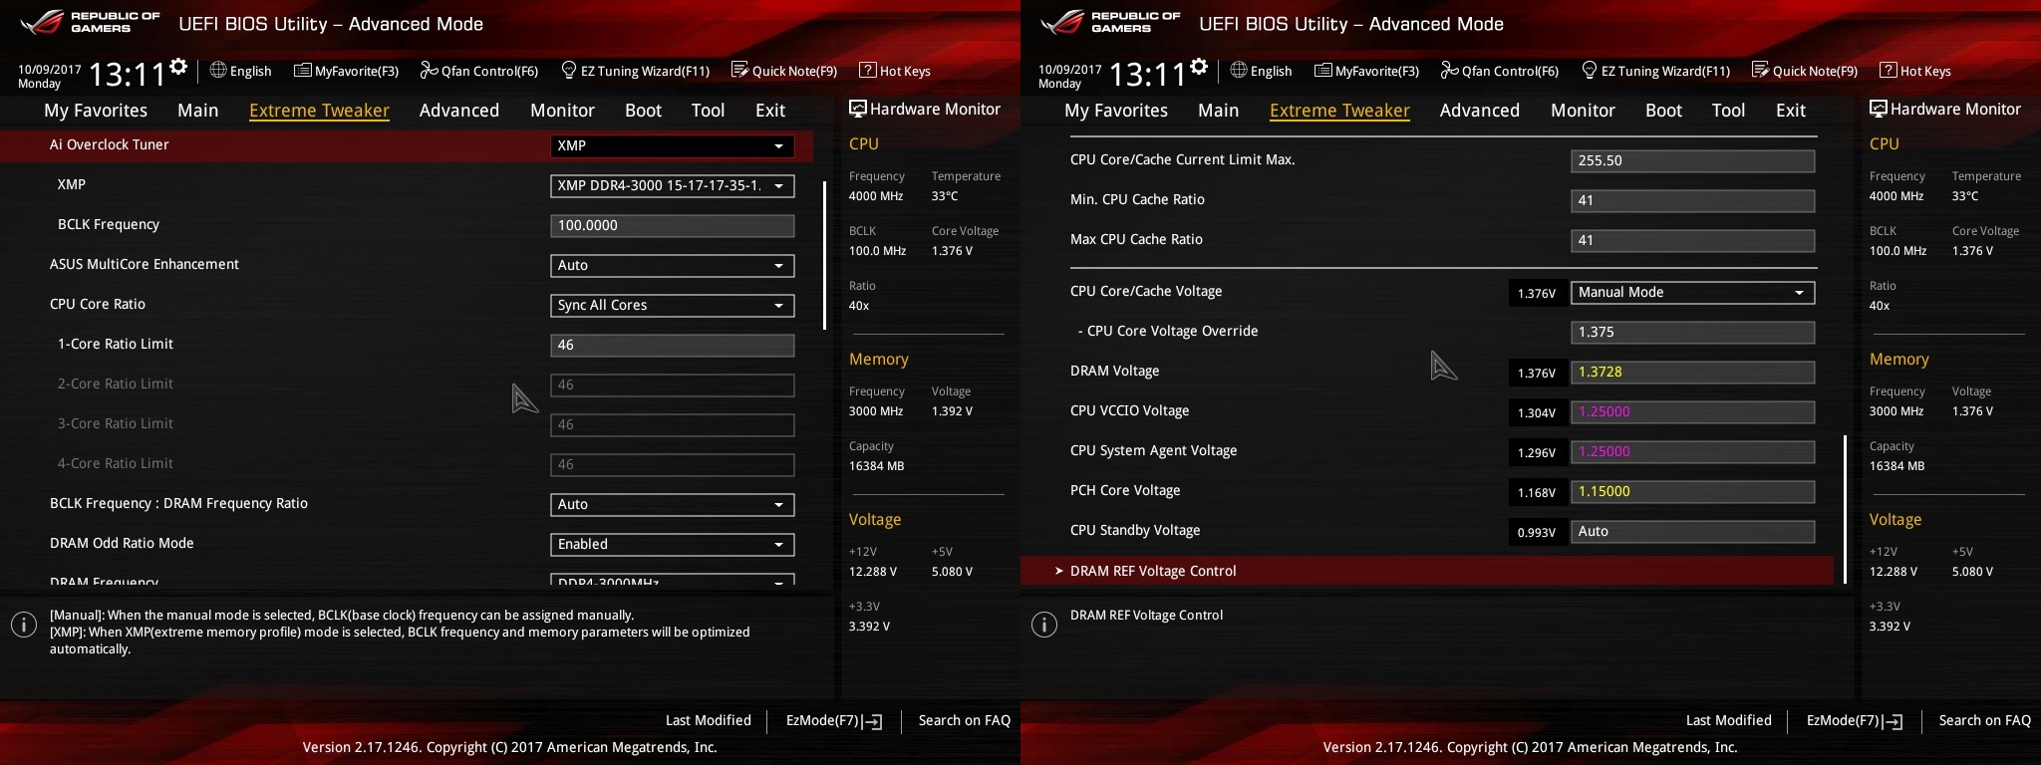Open MyFavorite(F3) in the left window
The height and width of the screenshot is (765, 2041).
coord(347,71)
